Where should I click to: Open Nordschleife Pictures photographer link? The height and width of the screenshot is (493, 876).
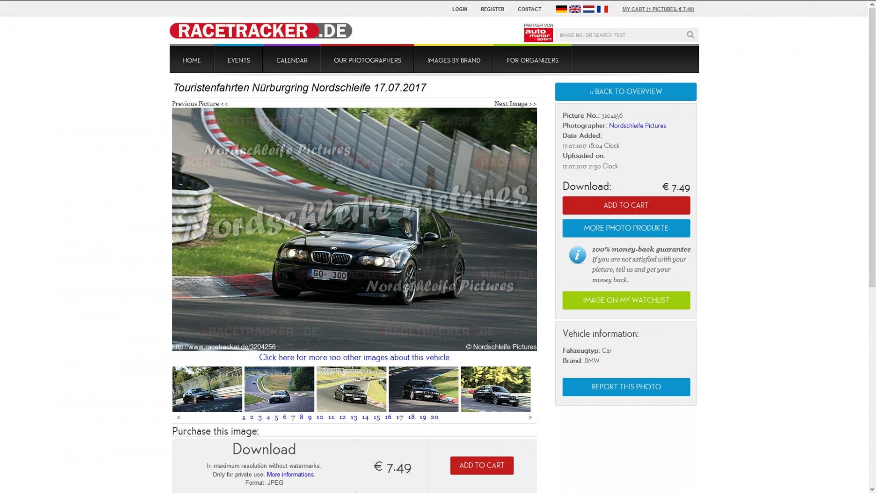coord(637,126)
